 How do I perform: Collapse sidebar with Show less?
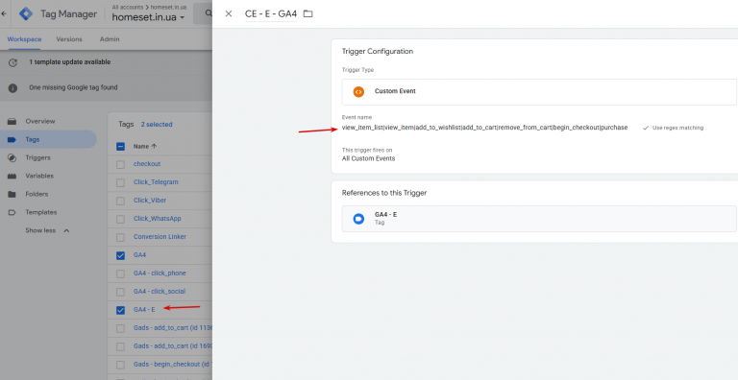47,230
